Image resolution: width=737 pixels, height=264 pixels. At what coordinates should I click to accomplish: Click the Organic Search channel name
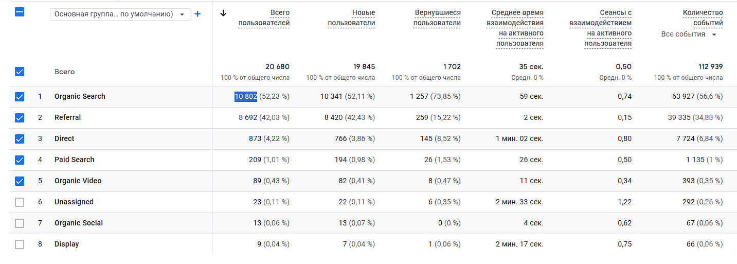80,97
